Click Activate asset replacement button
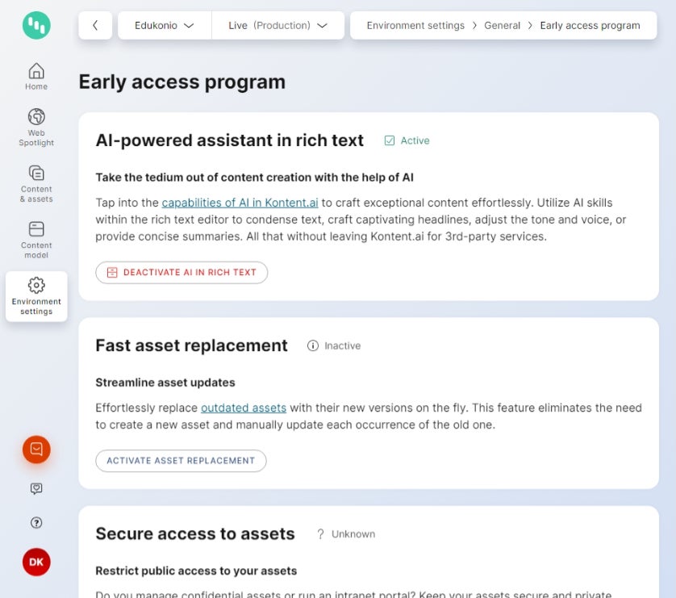The height and width of the screenshot is (598, 676). pyautogui.click(x=181, y=461)
